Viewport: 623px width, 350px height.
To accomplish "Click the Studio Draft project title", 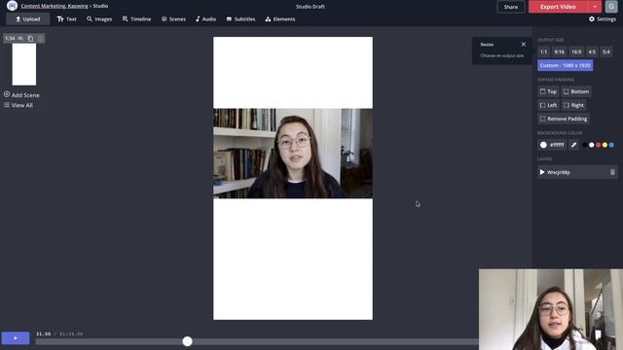I will pyautogui.click(x=311, y=7).
